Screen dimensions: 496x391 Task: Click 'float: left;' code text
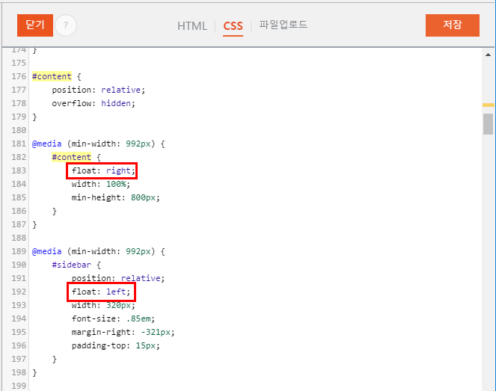tap(100, 292)
